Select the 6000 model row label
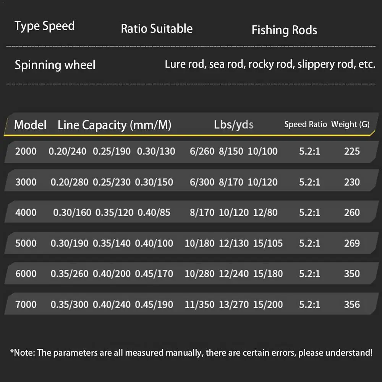This screenshot has width=382, height=382. pos(26,274)
